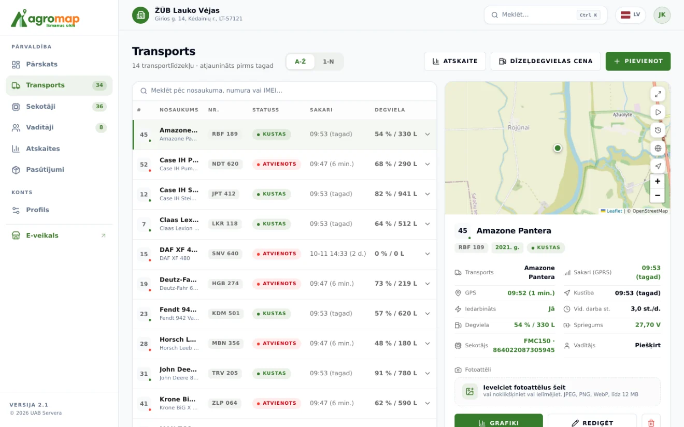Switch sorting to 1-N

[329, 62]
